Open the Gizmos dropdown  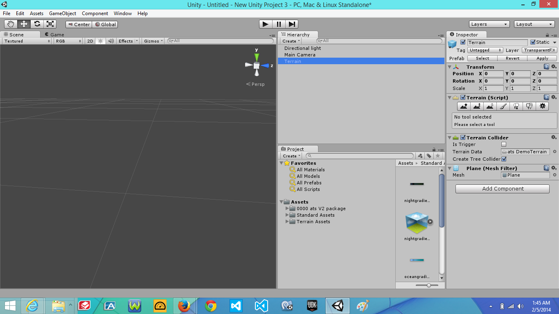pyautogui.click(x=153, y=41)
